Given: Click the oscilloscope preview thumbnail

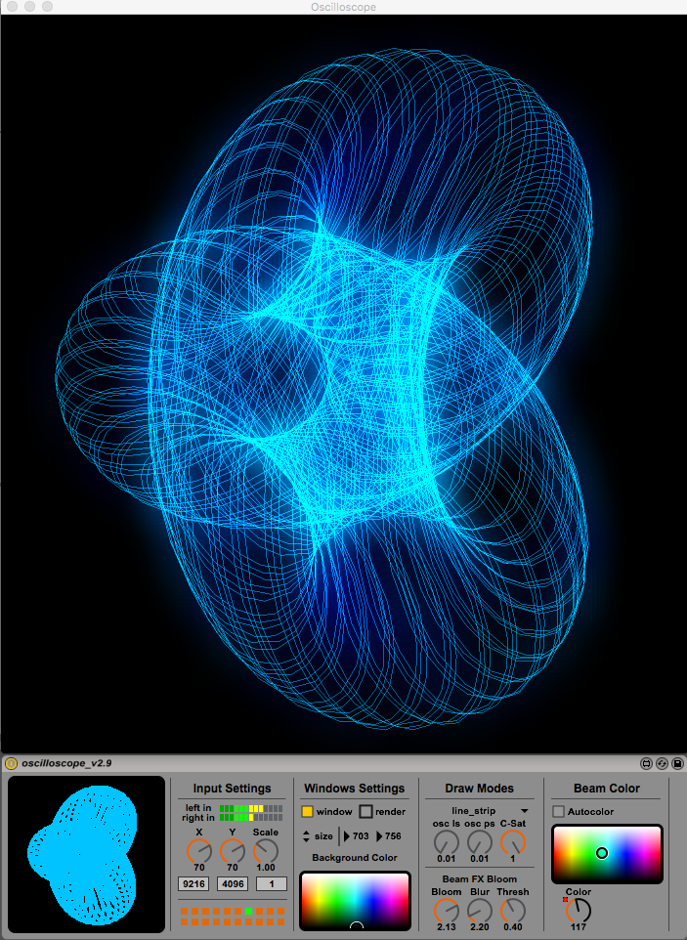Looking at the screenshot, I should [87, 853].
